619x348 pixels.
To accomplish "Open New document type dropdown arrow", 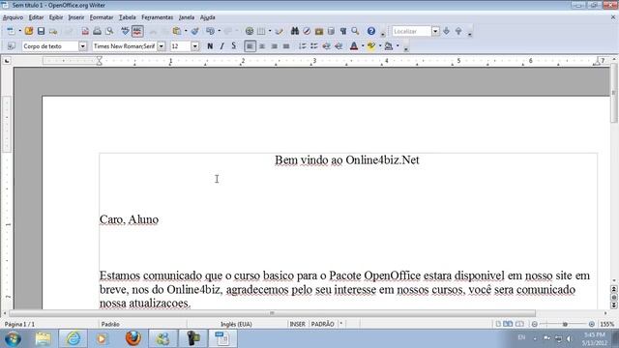I will pos(19,31).
